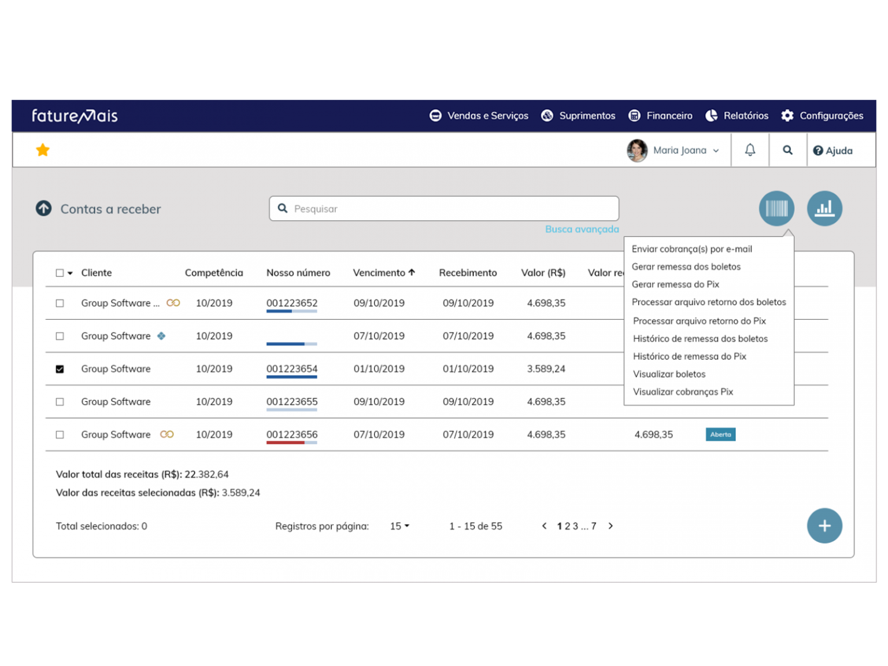Click the Busca avançada link

coord(582,230)
